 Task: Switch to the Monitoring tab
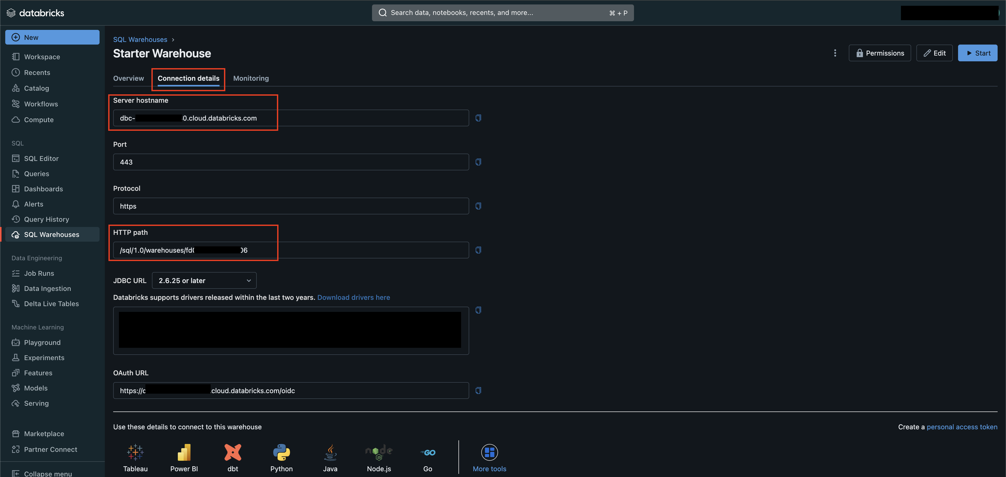coord(251,78)
